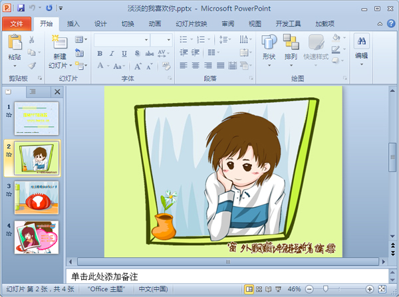Click the Redo arrow in quick access toolbar
The width and height of the screenshot is (399, 297).
click(49, 8)
